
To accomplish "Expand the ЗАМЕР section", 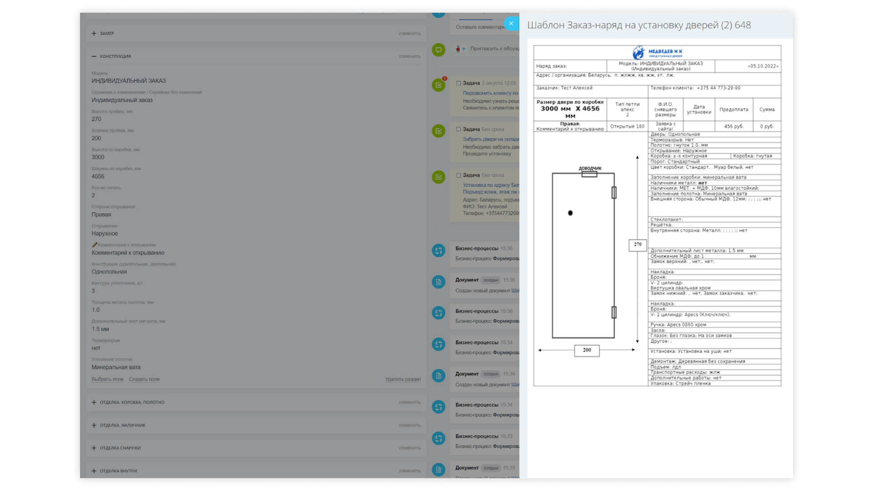I will click(94, 33).
